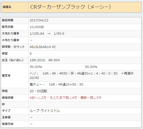Select the dash value in 等価分岐 row
143x129 pixels.
point(31,124)
